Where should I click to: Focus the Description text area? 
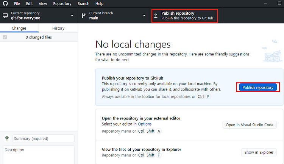(x=39, y=155)
